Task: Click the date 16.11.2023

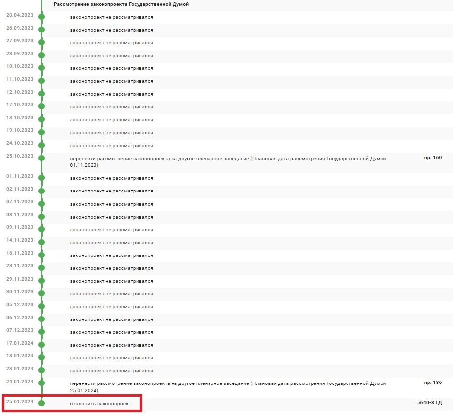Action: tap(20, 253)
